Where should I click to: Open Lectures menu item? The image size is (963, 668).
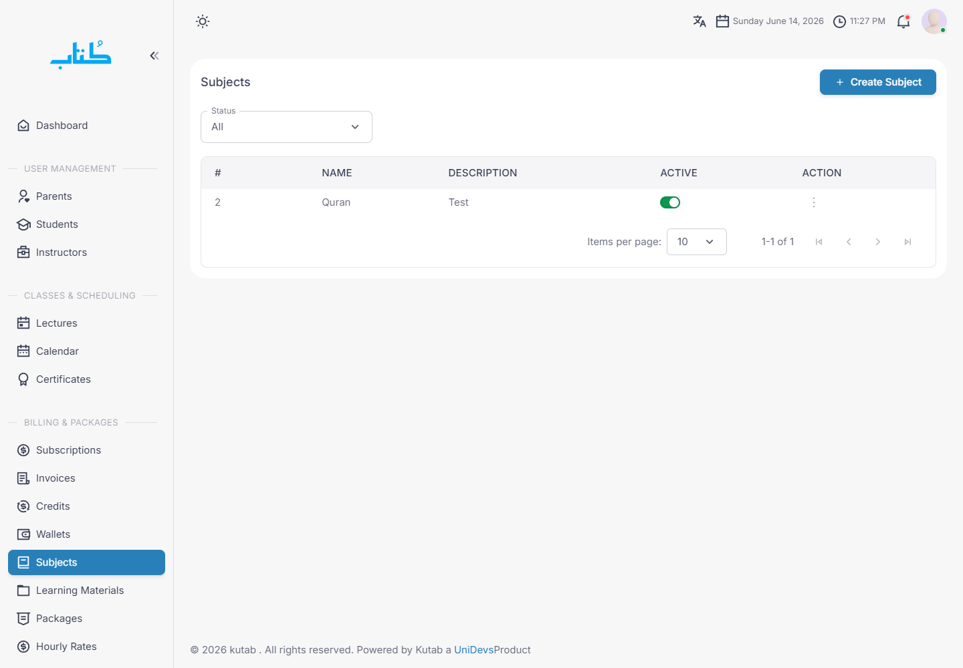pyautogui.click(x=86, y=323)
